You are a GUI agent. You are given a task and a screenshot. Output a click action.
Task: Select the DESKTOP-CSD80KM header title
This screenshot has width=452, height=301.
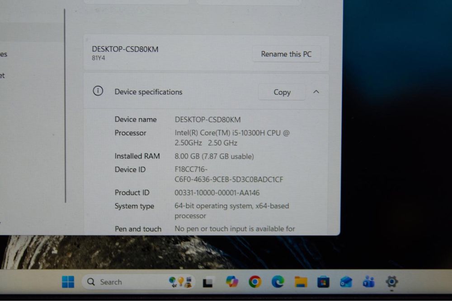pos(125,49)
